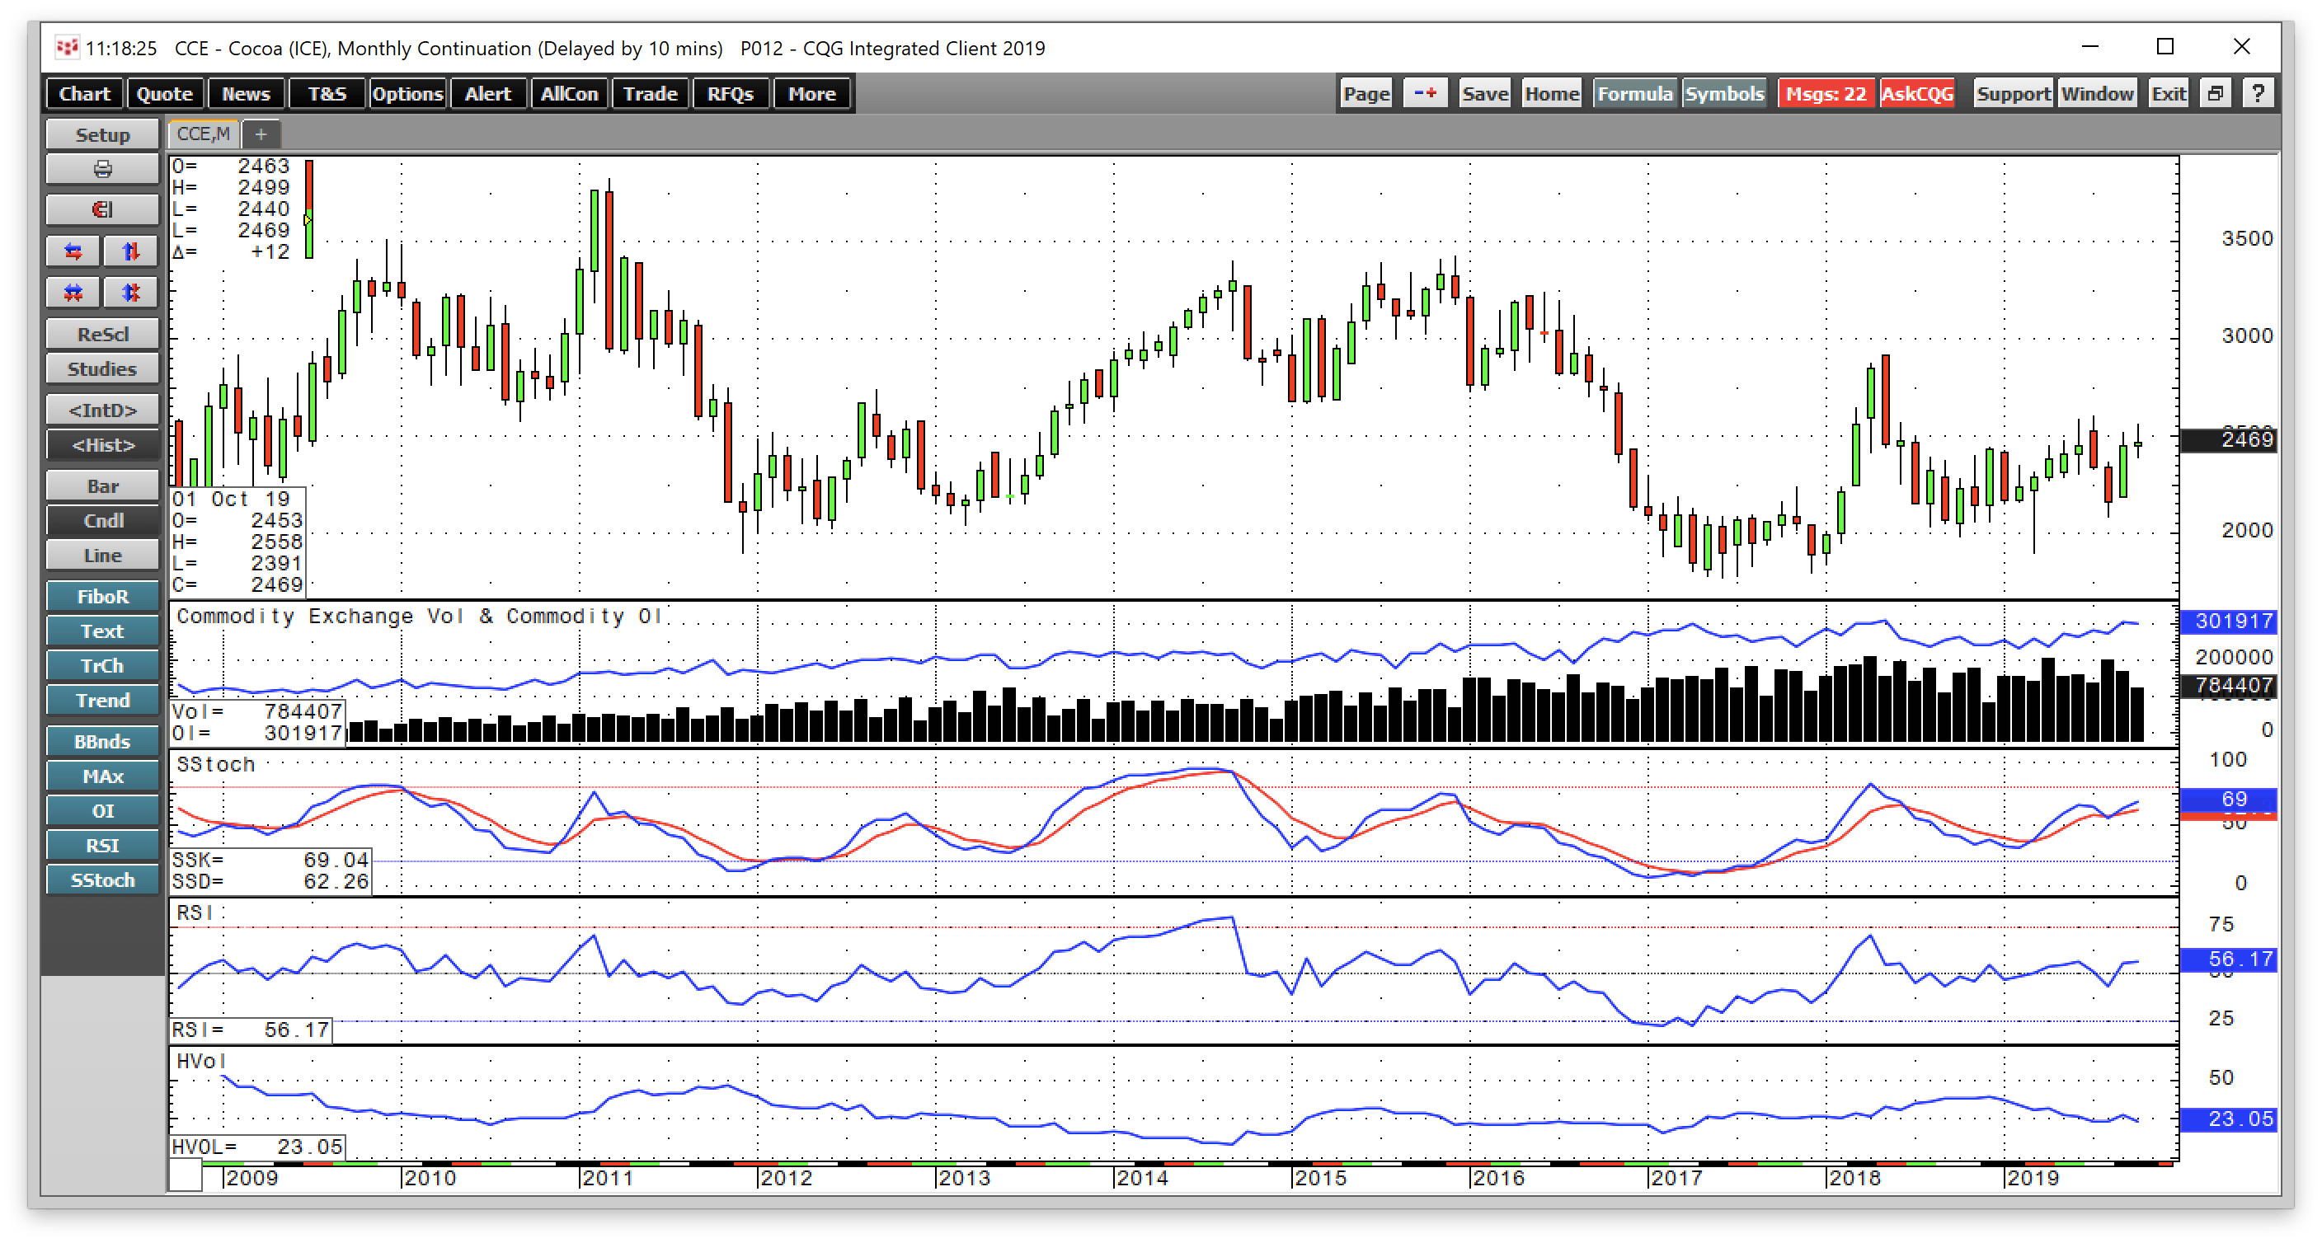Toggle the BBnds Bollinger Bands study
Viewport: 2322px width, 1243px height.
(x=102, y=740)
